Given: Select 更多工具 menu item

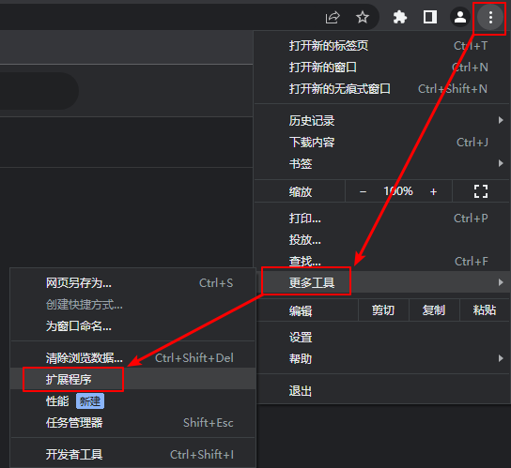Looking at the screenshot, I should (382, 282).
